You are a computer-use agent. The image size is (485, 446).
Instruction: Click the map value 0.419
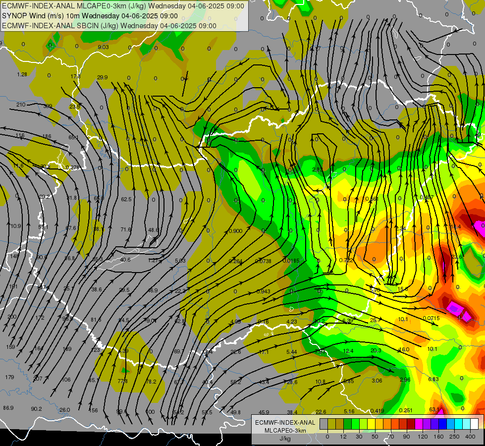pyautogui.click(x=377, y=411)
